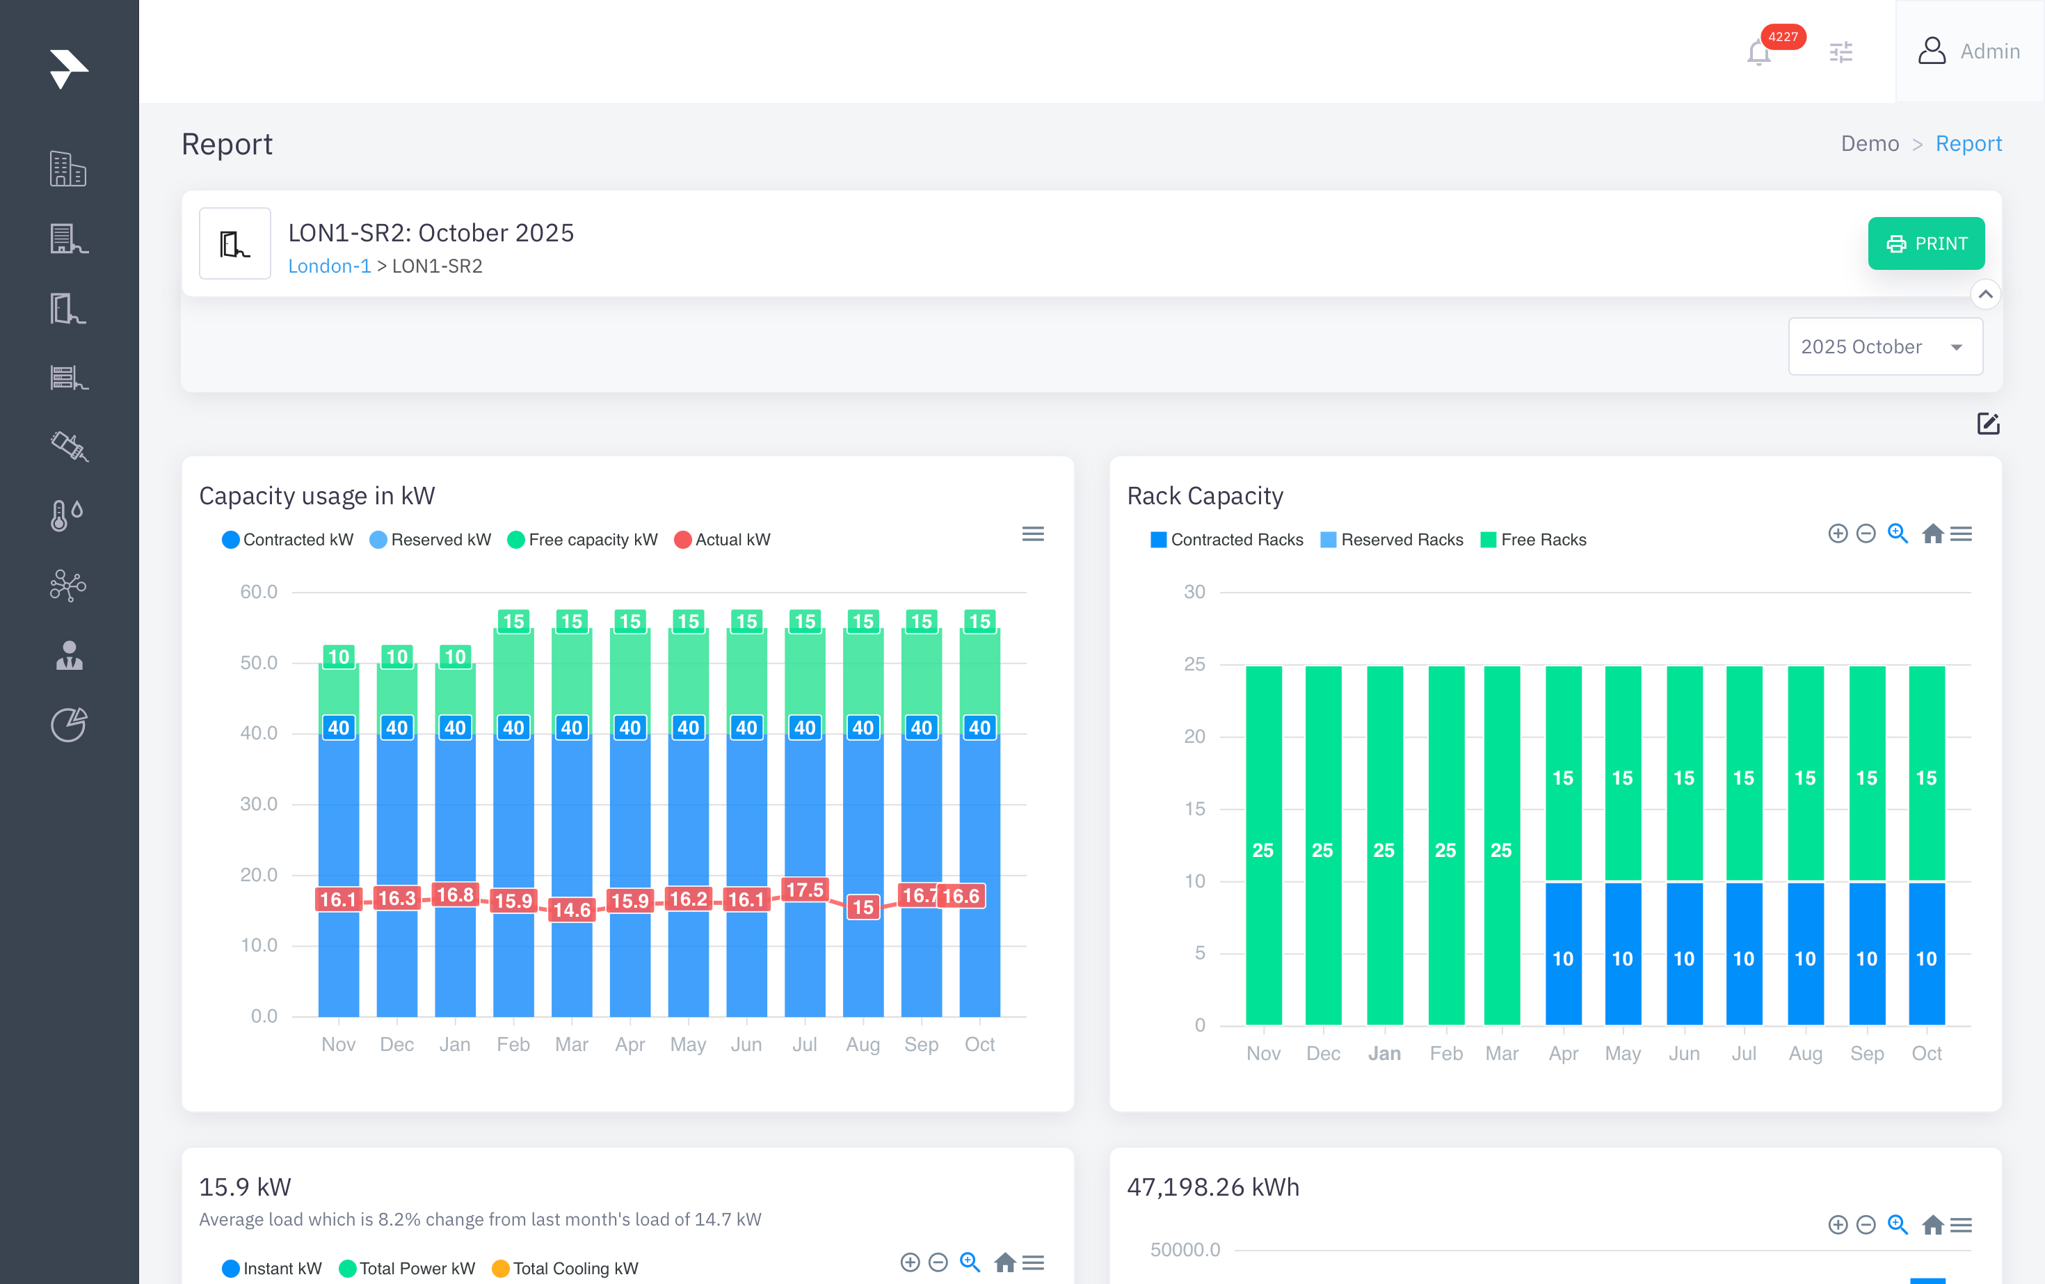Open the Admin user menu
Screen dimensions: 2045x1284
[x=1968, y=51]
